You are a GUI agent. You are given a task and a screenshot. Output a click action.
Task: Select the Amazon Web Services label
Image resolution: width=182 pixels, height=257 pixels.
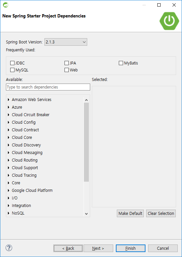(32, 99)
